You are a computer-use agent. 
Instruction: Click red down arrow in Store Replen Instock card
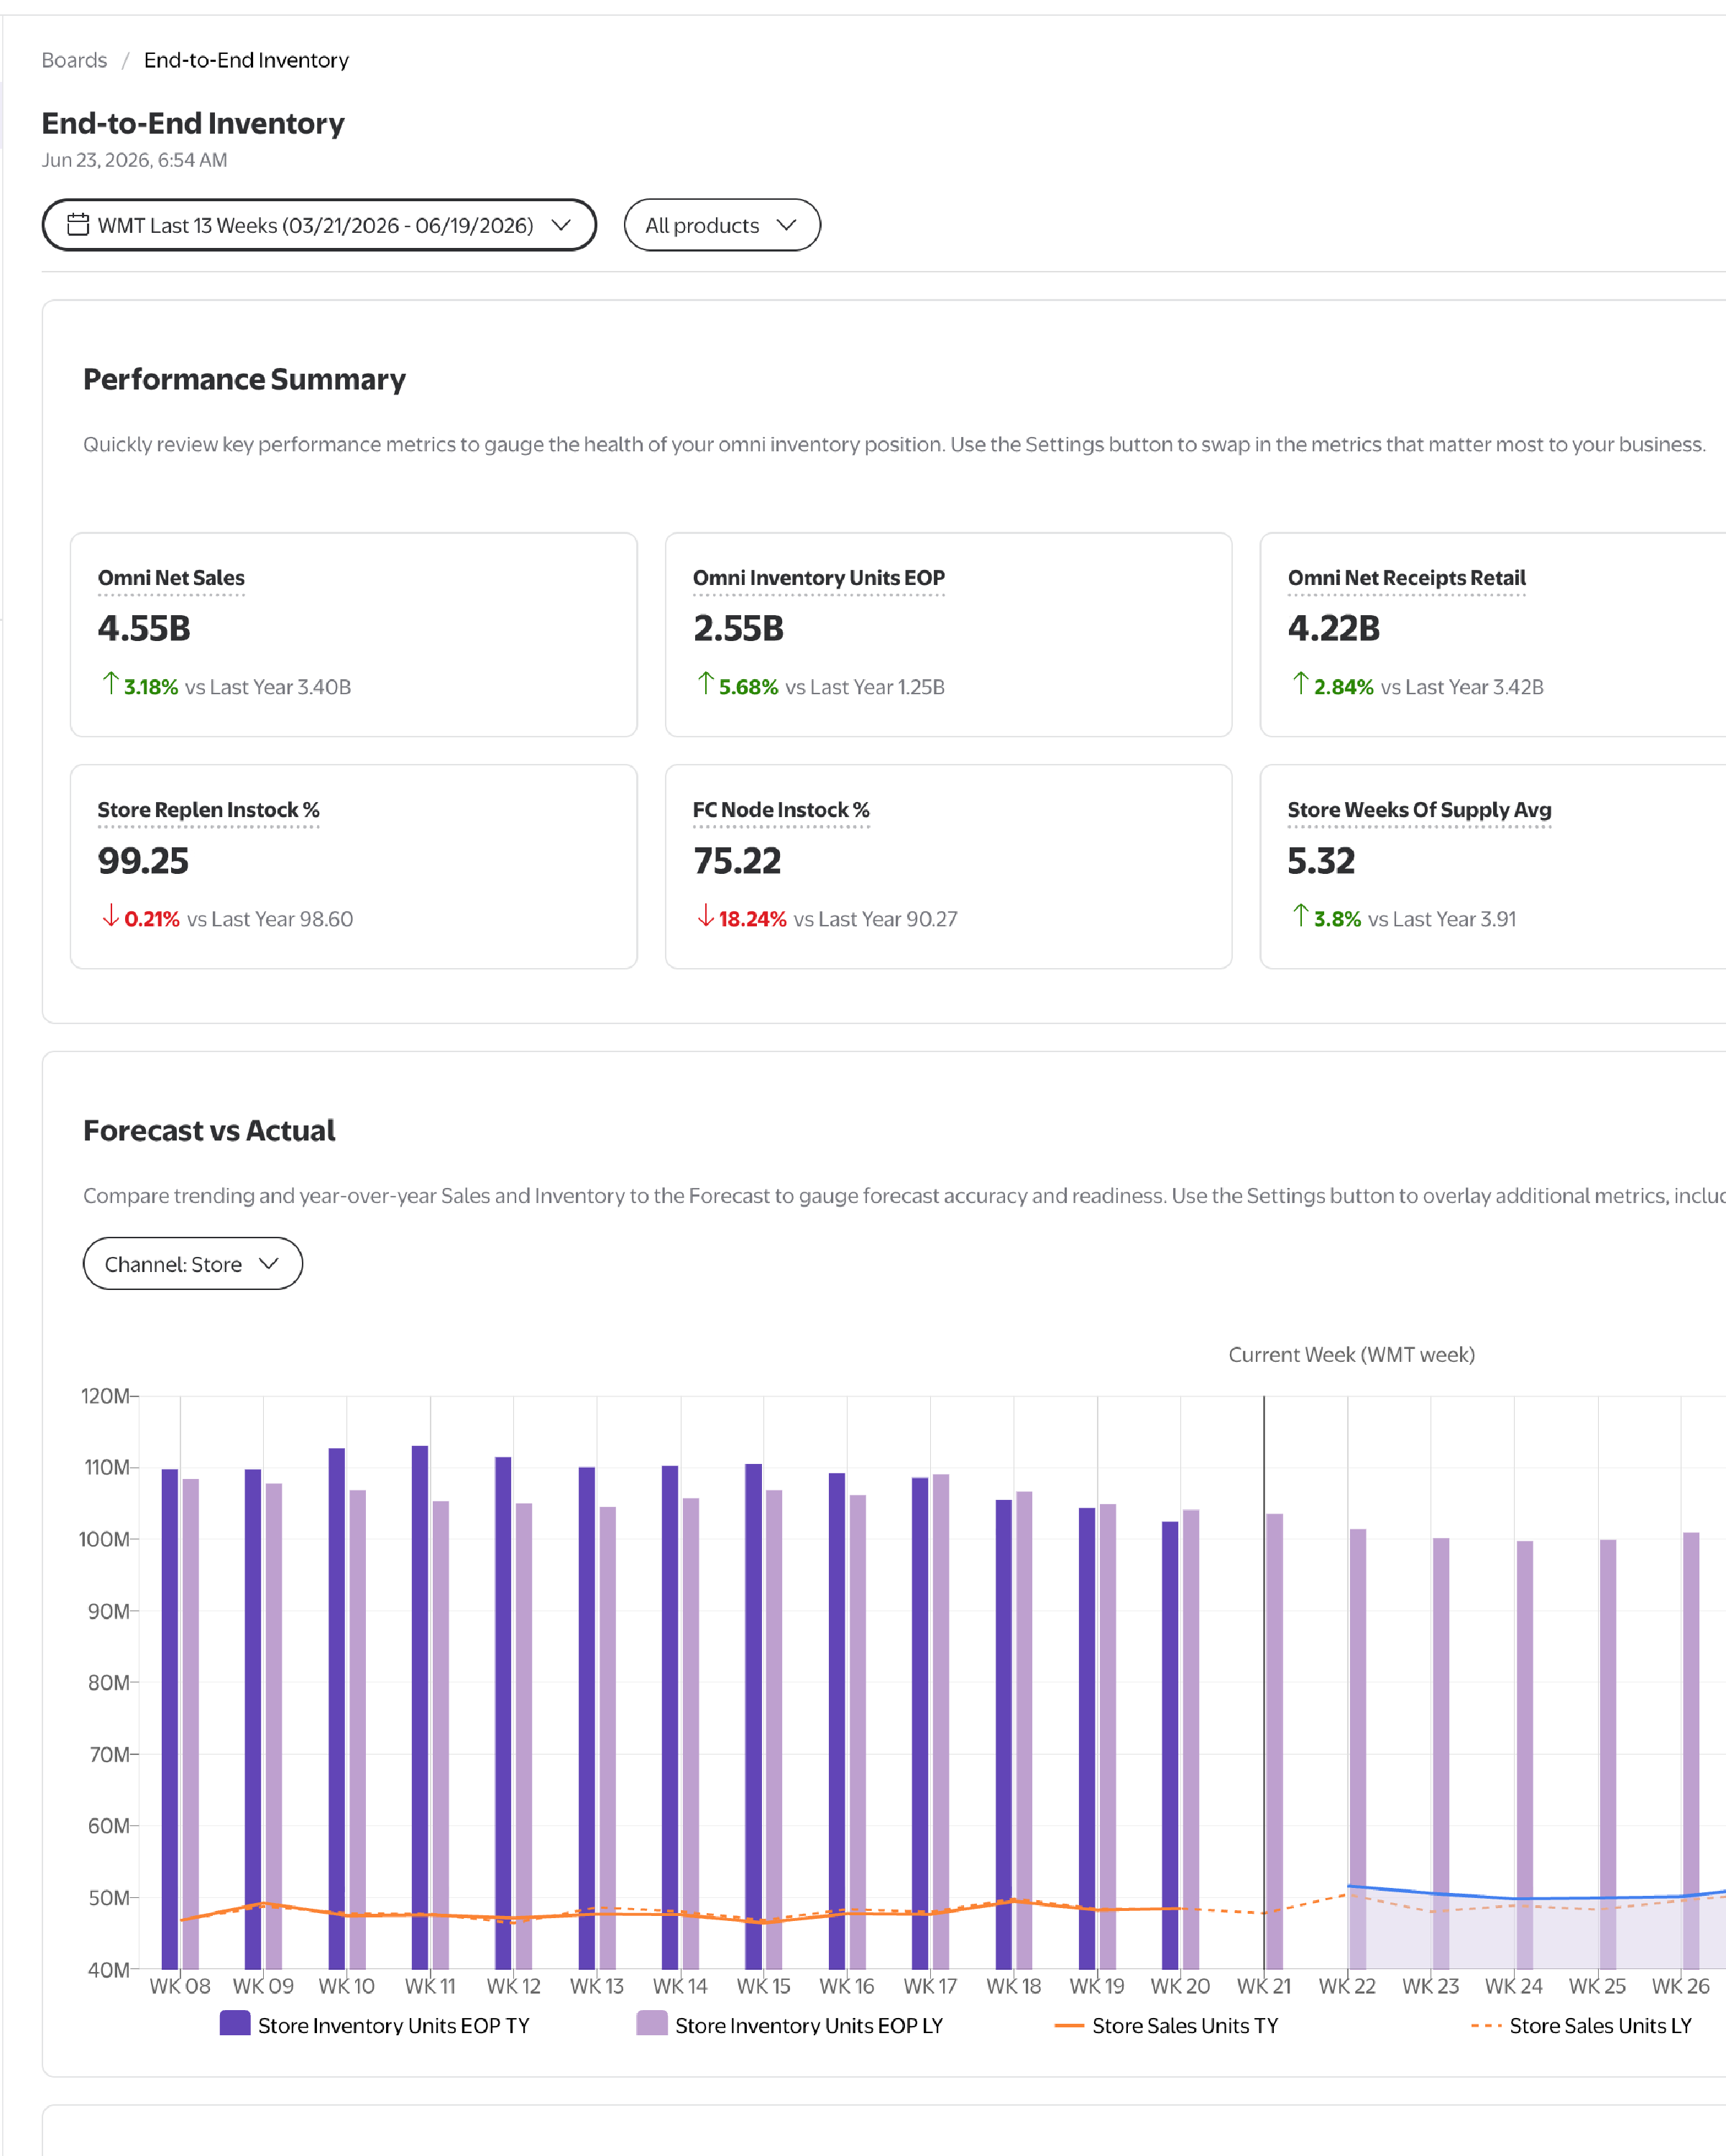111,916
